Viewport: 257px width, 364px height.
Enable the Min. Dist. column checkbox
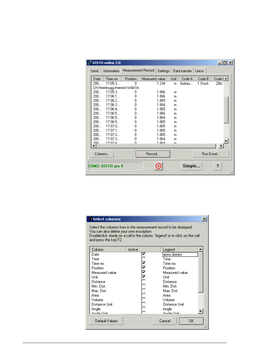[143, 286]
